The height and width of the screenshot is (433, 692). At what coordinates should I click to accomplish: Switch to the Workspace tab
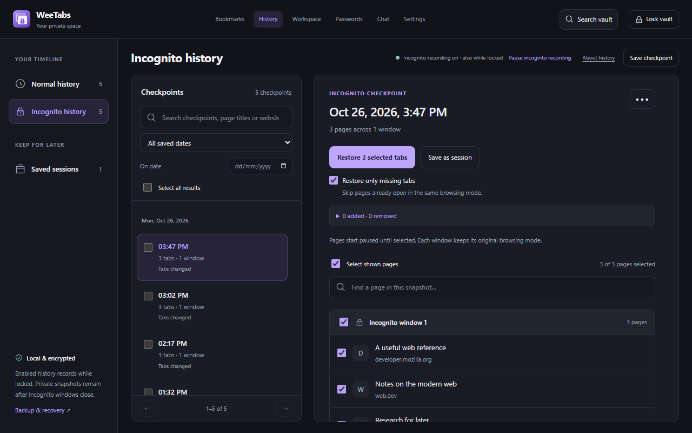[307, 19]
